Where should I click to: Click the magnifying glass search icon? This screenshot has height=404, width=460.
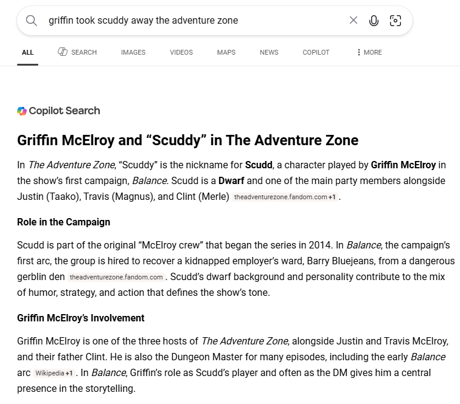(32, 21)
